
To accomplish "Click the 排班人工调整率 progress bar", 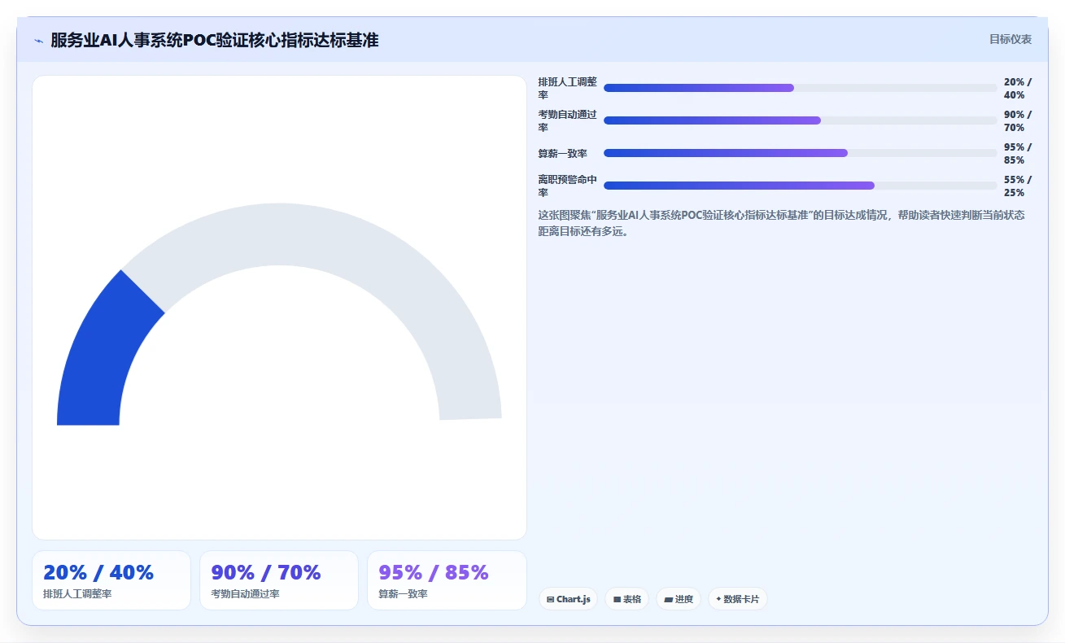I will tap(800, 88).
